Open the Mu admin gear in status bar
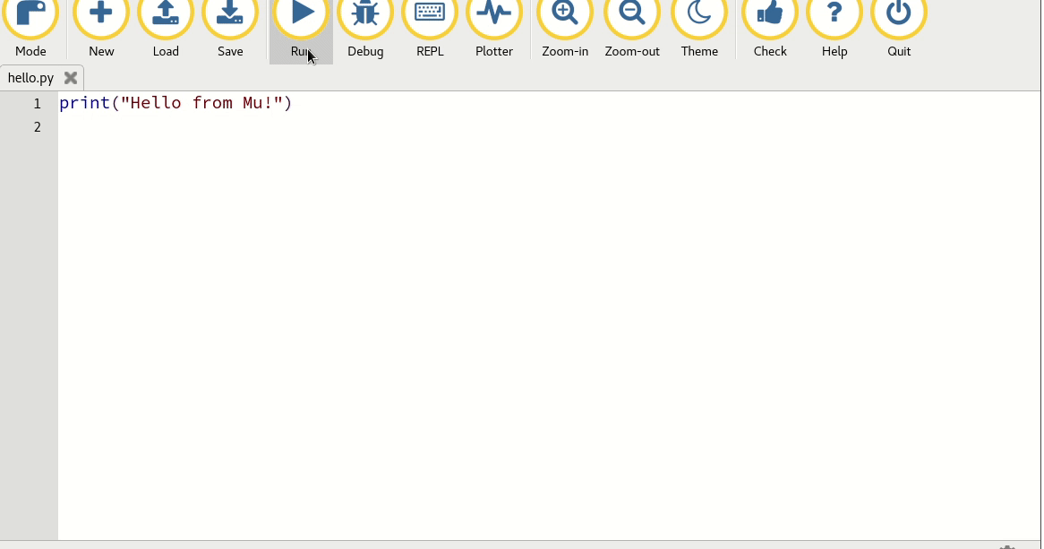 (1007, 545)
